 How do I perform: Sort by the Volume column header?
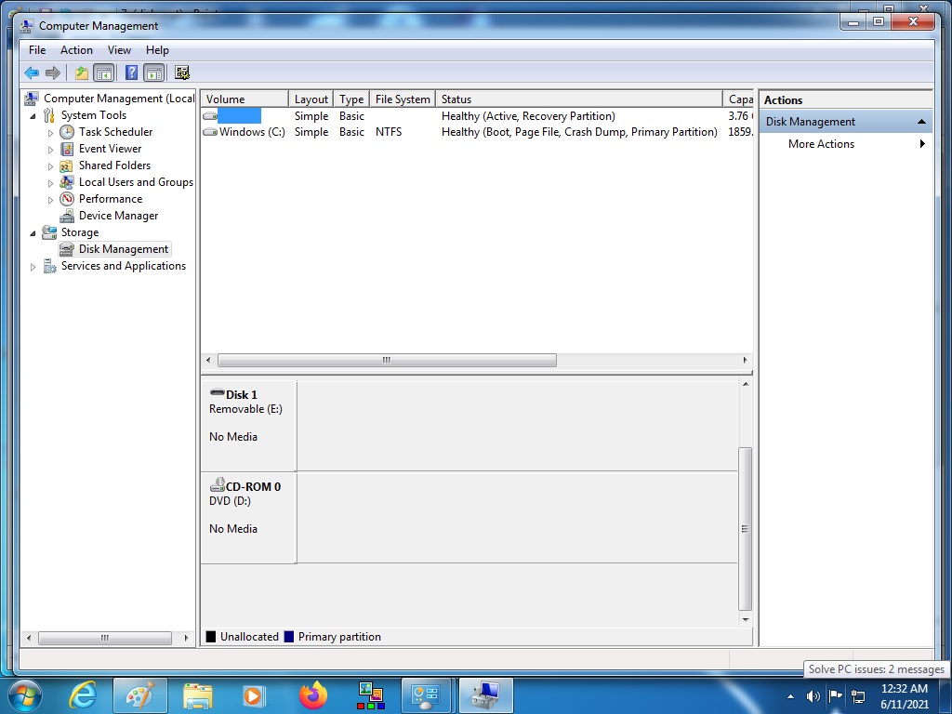tap(245, 99)
